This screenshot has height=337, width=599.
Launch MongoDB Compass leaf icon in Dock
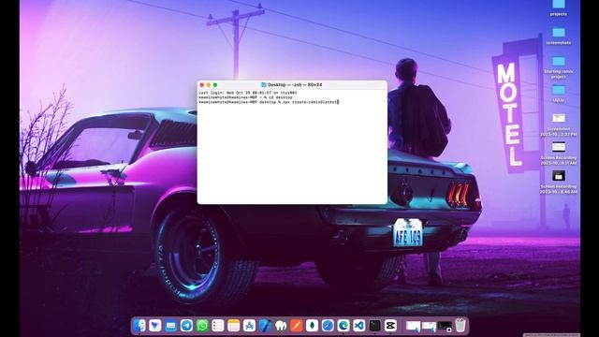click(x=312, y=326)
